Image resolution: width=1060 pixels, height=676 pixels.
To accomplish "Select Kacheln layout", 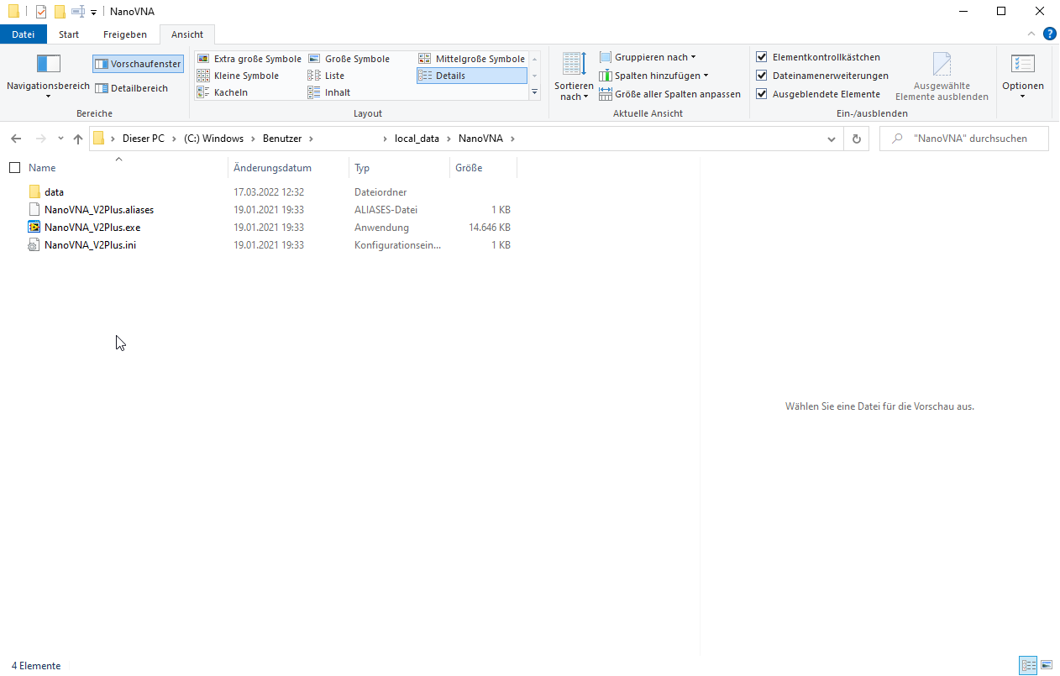I will (223, 92).
